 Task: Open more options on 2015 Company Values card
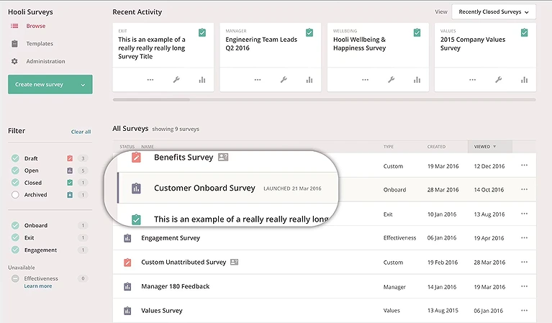click(x=473, y=80)
